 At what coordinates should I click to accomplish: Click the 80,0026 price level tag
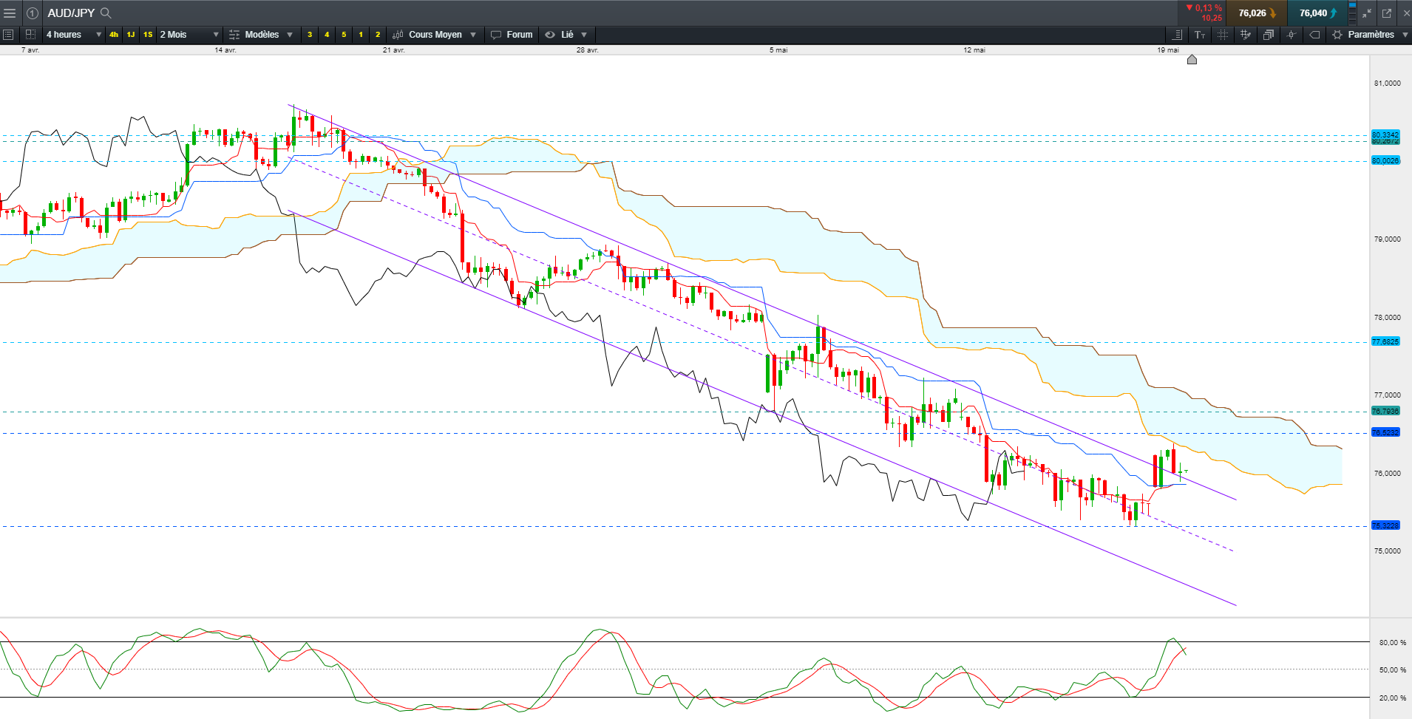coord(1385,160)
